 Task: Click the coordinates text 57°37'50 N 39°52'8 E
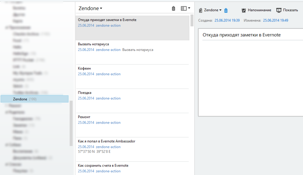94,152
